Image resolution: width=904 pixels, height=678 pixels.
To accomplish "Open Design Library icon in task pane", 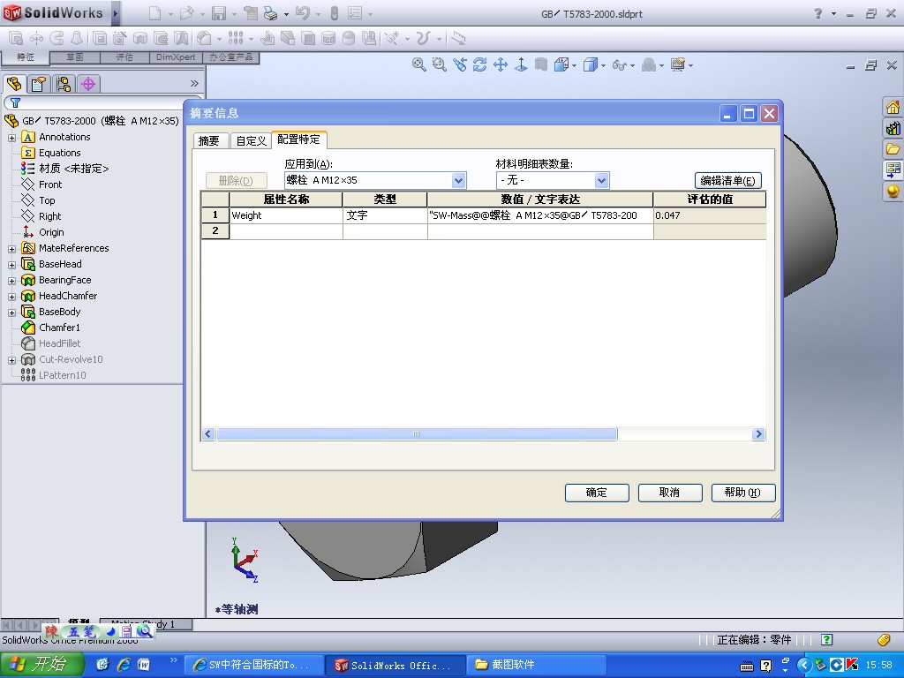I will tap(893, 128).
